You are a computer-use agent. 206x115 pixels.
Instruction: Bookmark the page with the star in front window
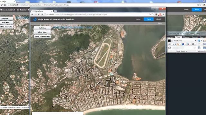(x=153, y=14)
